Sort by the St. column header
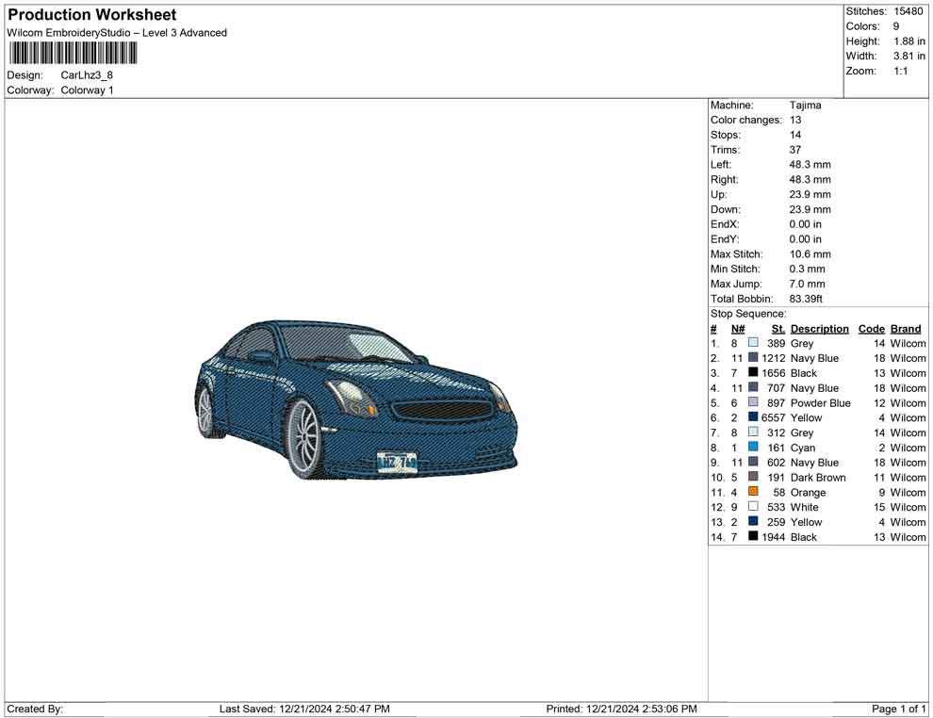 [x=777, y=328]
